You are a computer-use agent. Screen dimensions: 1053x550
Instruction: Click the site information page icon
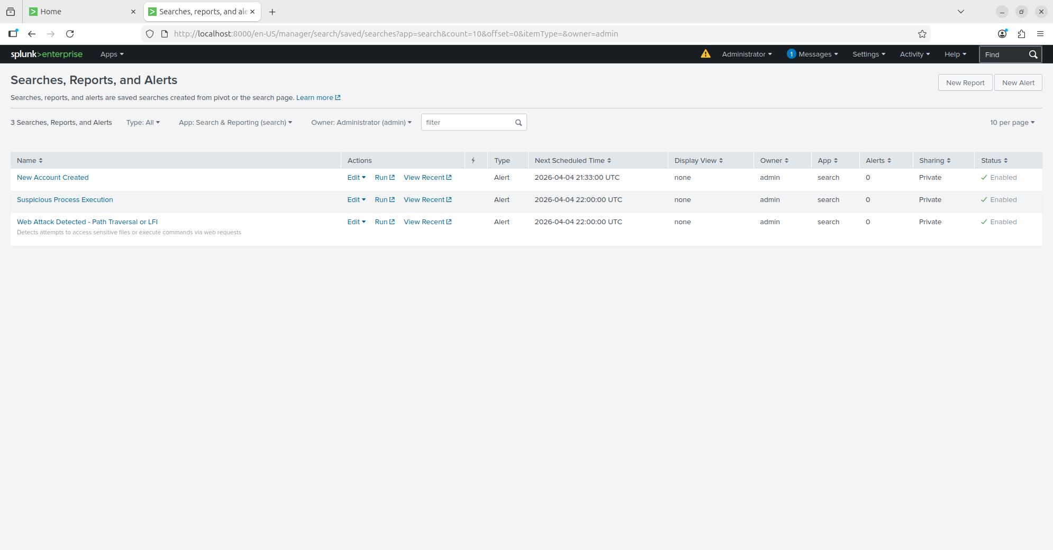coord(165,34)
